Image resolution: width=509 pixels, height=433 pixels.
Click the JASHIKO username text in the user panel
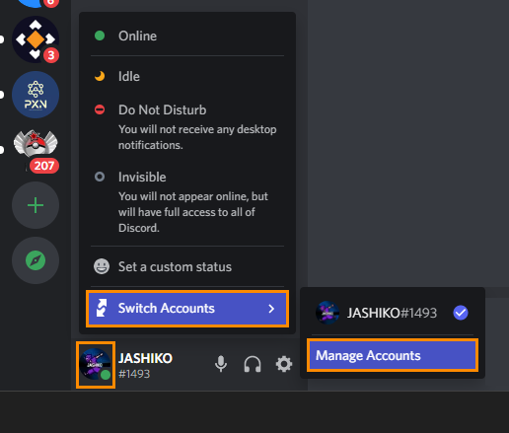point(145,358)
